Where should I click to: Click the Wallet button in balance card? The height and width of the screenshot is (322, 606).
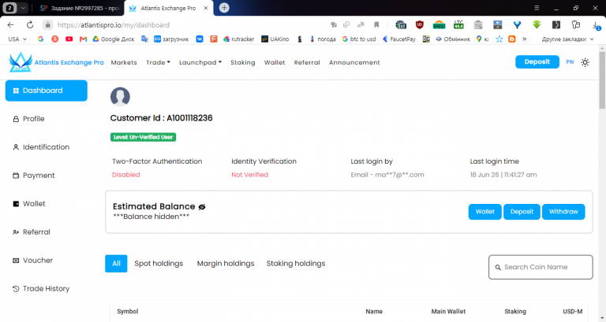click(x=485, y=212)
